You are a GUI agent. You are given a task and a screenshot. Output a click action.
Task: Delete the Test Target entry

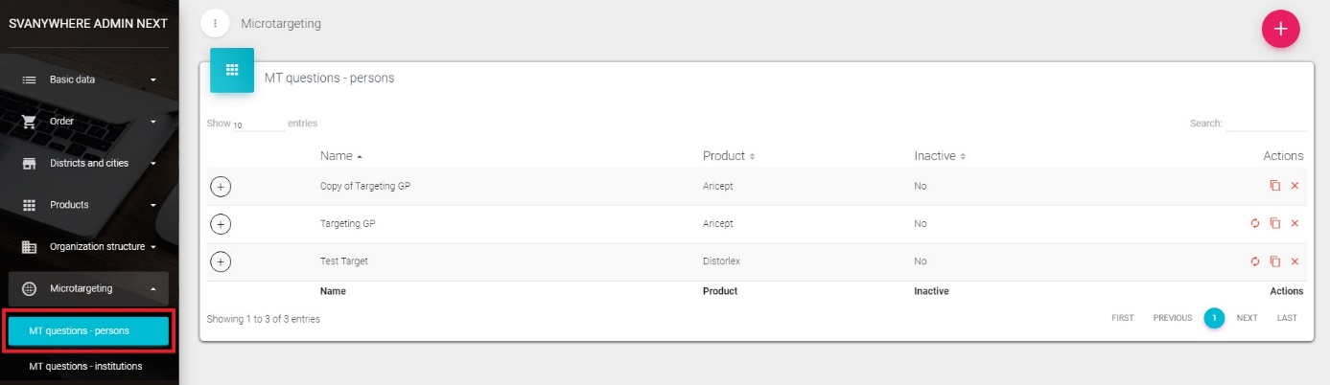[1295, 261]
